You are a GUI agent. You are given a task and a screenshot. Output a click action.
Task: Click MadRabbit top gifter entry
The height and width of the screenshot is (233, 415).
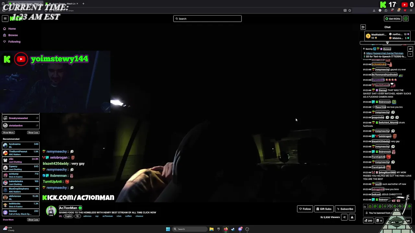click(x=376, y=36)
